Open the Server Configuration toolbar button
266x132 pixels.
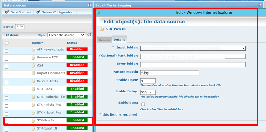(x=55, y=12)
